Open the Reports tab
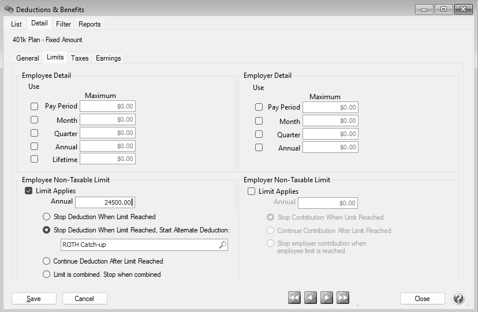This screenshot has width=478, height=312. tap(89, 24)
